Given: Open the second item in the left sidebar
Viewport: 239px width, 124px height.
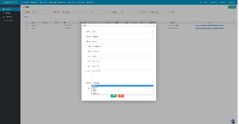Looking at the screenshot, I should 10,13.
